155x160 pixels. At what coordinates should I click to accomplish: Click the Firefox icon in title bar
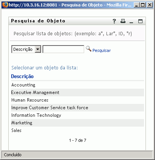click(5, 5)
